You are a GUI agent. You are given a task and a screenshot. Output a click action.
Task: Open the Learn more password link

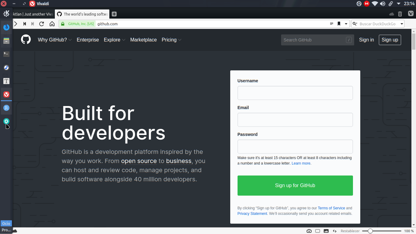[301, 163]
